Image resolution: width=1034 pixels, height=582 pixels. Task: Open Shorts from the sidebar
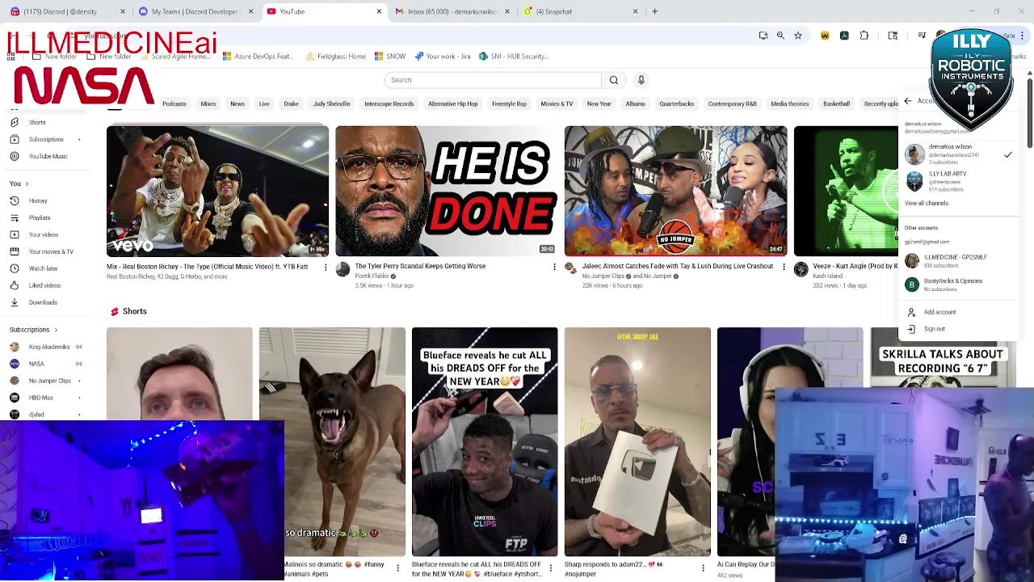click(37, 123)
